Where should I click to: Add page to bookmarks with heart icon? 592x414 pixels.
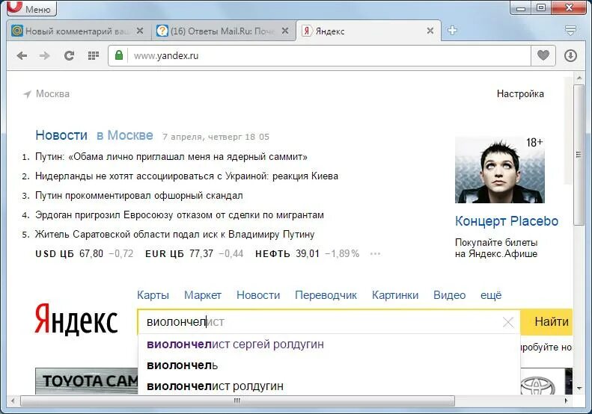pyautogui.click(x=543, y=55)
